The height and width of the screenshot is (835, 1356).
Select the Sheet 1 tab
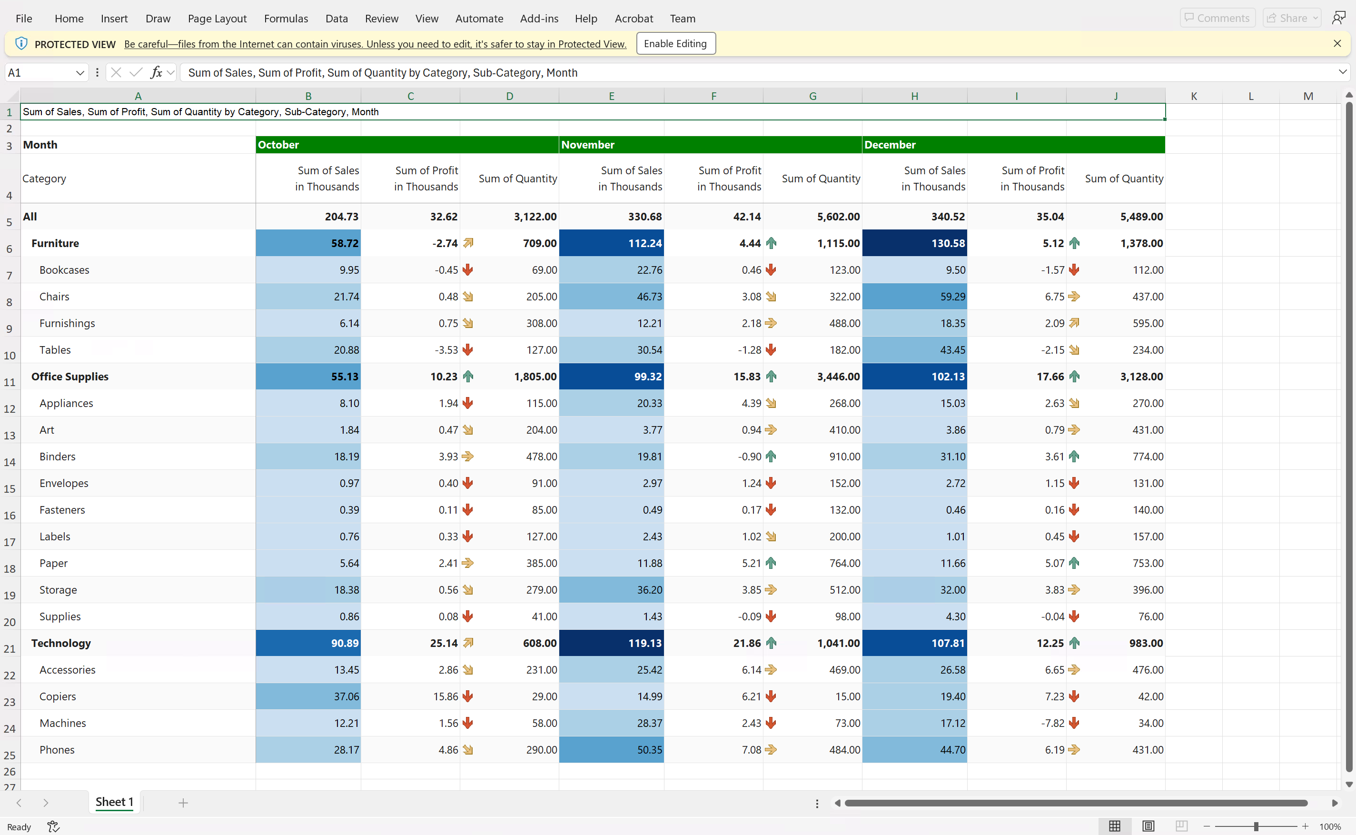(114, 802)
